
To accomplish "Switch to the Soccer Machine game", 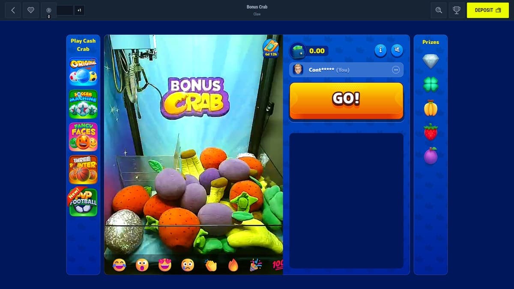I will tap(83, 104).
